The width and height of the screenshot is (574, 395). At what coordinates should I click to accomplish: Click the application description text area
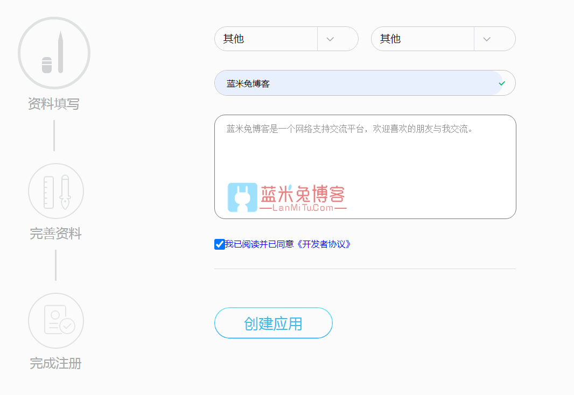365,167
